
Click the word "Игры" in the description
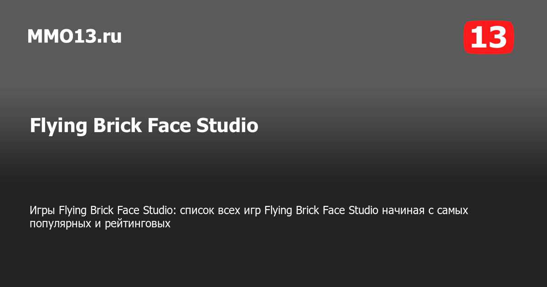click(x=43, y=210)
